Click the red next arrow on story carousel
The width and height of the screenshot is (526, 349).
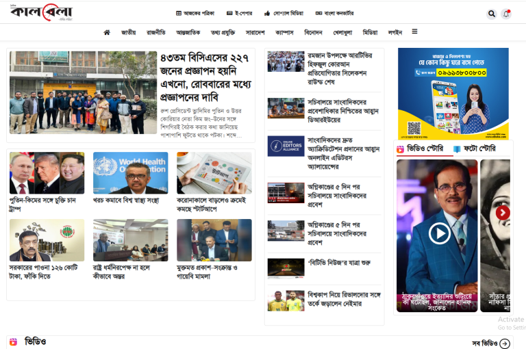(x=503, y=213)
